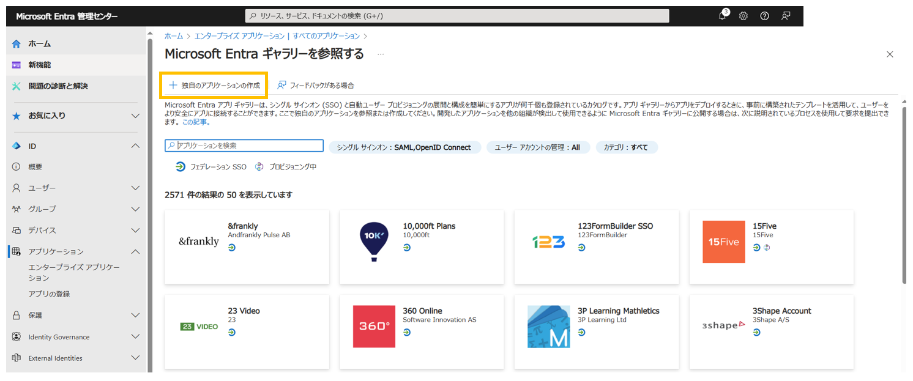Open ユーザー アカウントの管理 filter pill

[538, 147]
